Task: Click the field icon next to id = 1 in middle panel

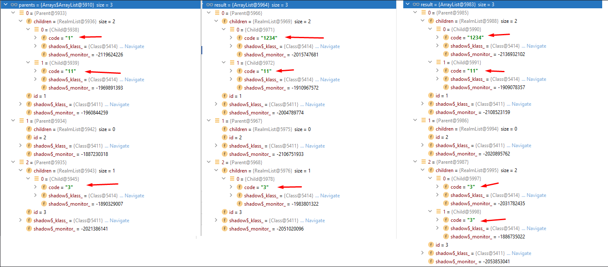Action: pyautogui.click(x=225, y=96)
